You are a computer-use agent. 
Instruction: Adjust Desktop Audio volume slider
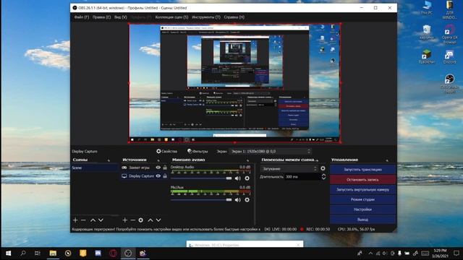[x=201, y=178]
